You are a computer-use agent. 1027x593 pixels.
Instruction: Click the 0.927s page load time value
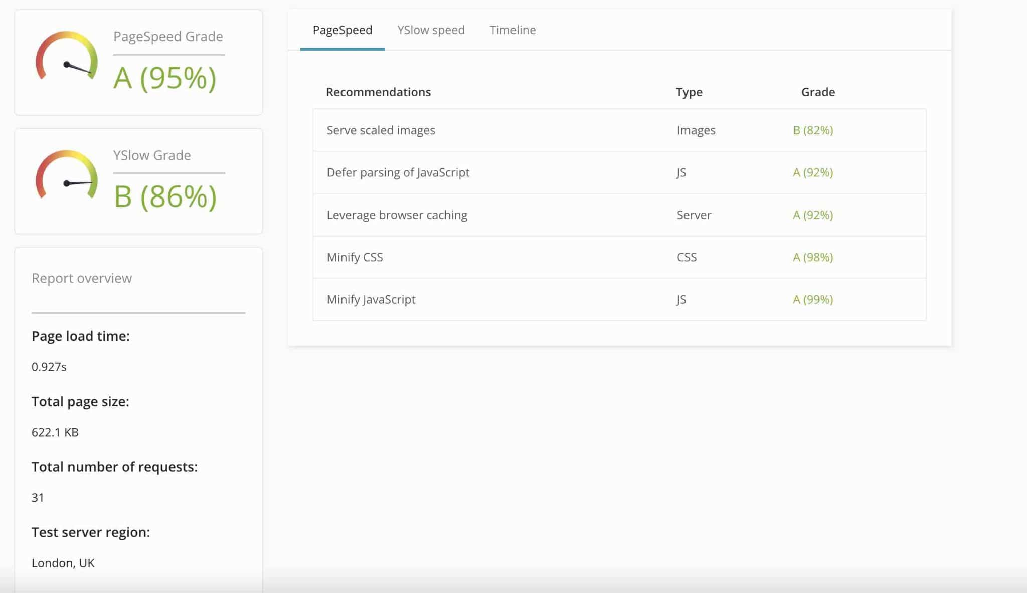click(49, 367)
